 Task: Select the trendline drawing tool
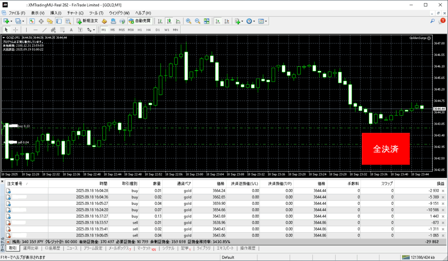(44, 30)
